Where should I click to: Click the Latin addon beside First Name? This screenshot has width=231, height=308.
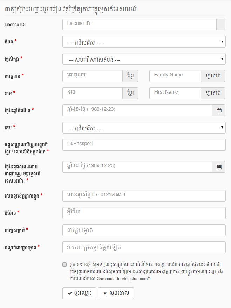coord(213,93)
